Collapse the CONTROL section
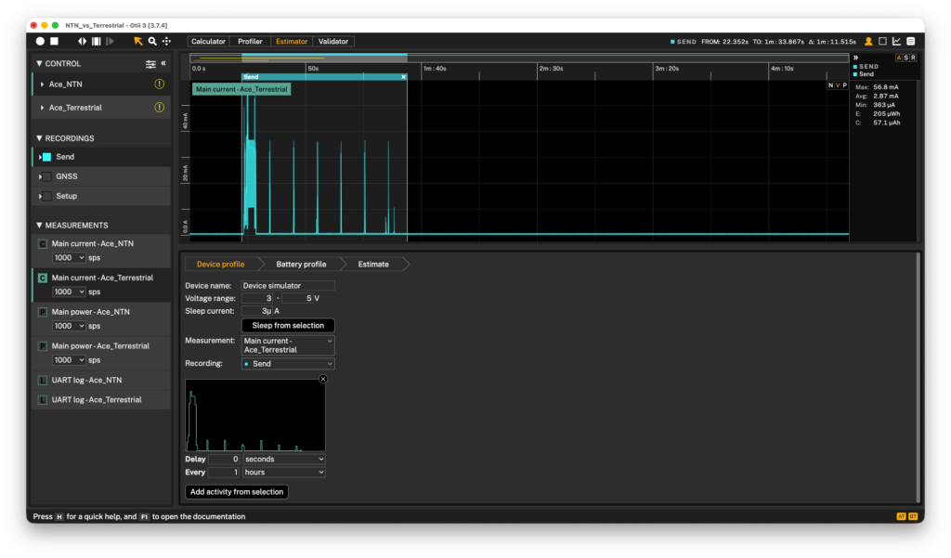951x558 pixels. pos(39,64)
